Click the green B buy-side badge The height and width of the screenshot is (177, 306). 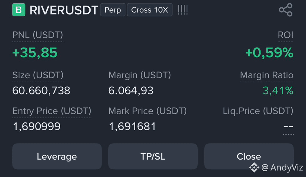coord(19,10)
